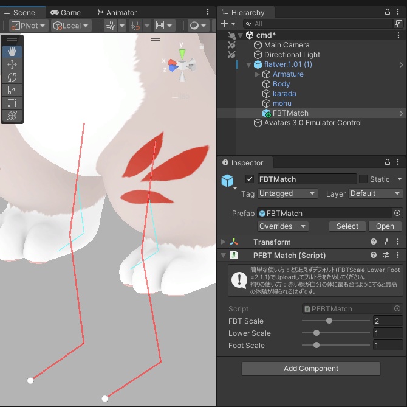Select the Scale tool

[x=12, y=90]
